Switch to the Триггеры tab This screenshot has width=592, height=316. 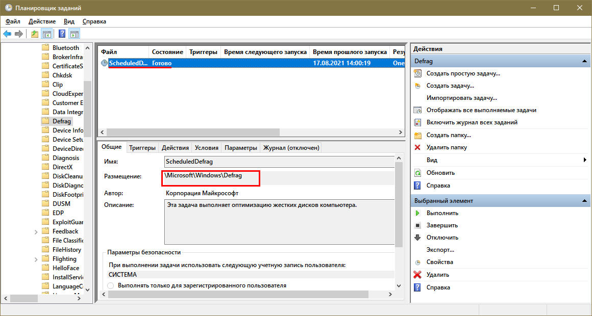pos(142,148)
